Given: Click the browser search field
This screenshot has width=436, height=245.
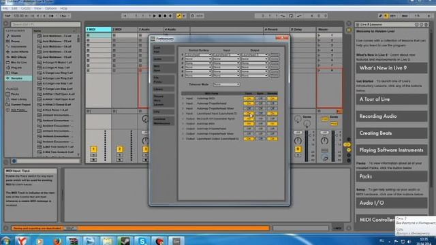Looking at the screenshot, I should pos(46,24).
